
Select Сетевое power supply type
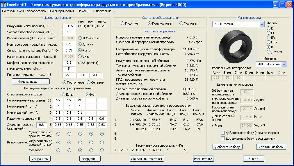88,82
